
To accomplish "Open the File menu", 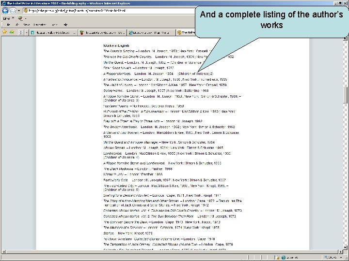I will pyautogui.click(x=8, y=25).
